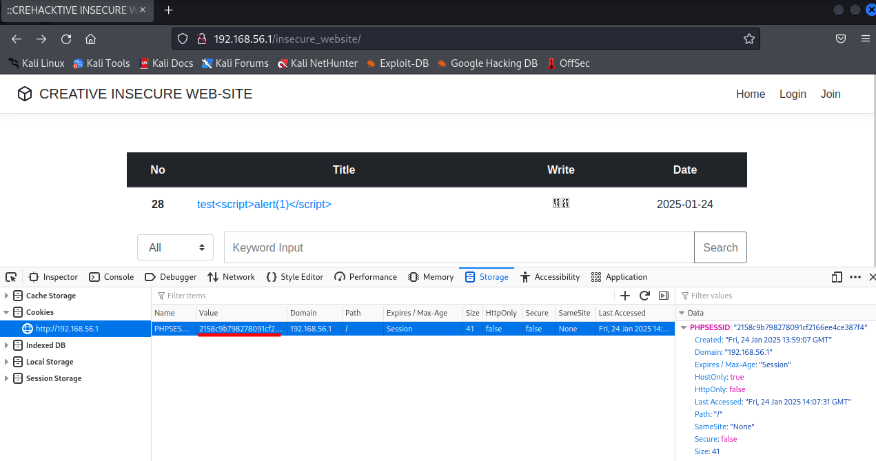Expand the Cache Storage tree node
The height and width of the screenshot is (461, 876).
point(7,296)
